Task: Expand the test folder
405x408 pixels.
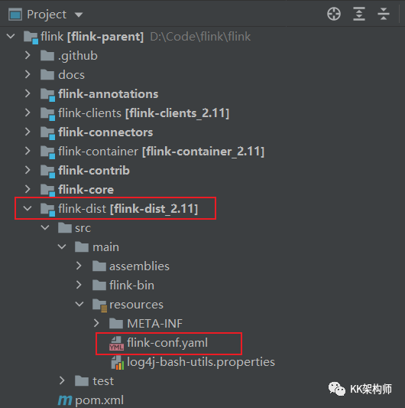Action: 62,380
